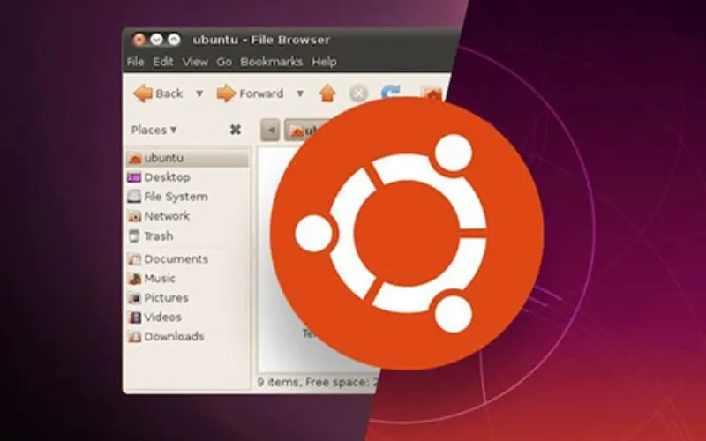
Task: Click the Forward arrow button
Action: click(251, 93)
